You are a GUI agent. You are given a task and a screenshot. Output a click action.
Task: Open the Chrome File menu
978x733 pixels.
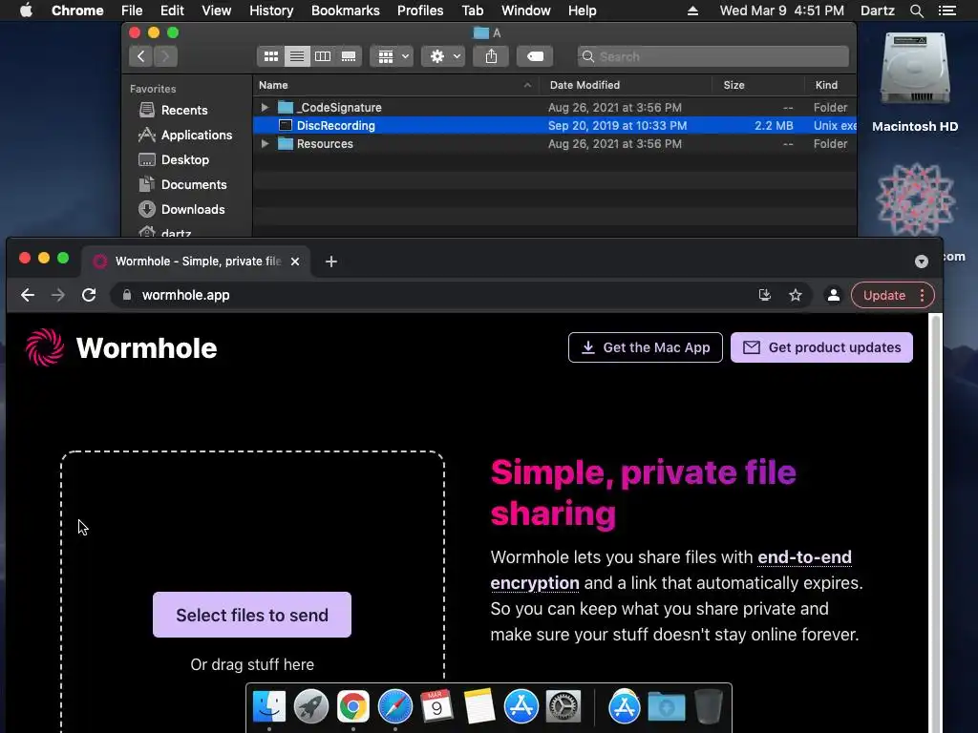pos(132,10)
